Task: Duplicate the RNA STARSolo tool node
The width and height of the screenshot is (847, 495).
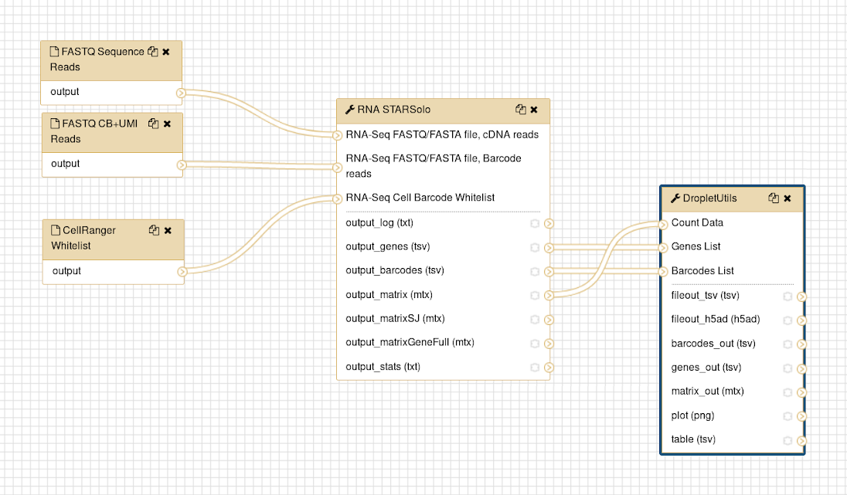Action: (521, 110)
